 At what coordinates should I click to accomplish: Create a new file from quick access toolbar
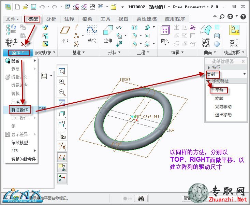click(17, 7)
